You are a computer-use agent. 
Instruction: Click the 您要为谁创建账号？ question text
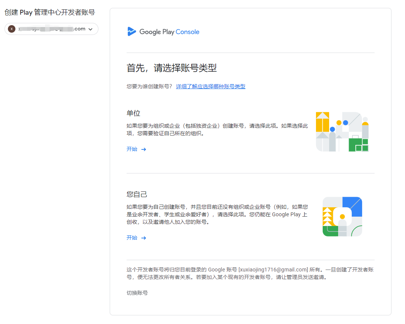point(149,86)
